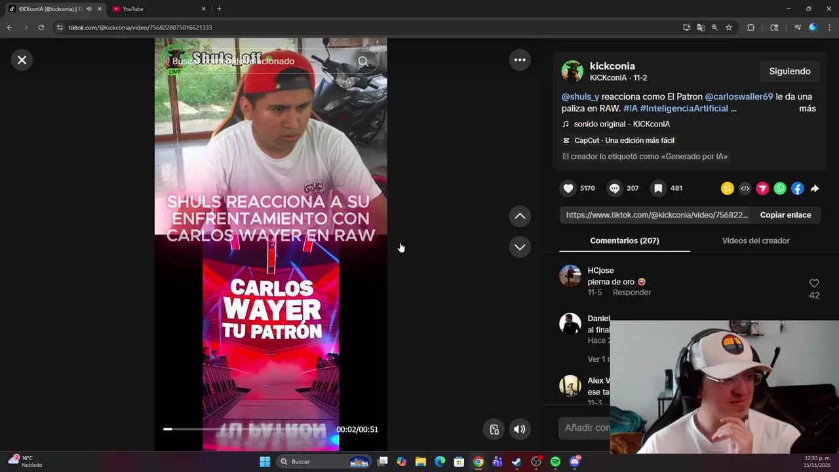839x472 pixels.
Task: Click the #IA hashtag
Action: tap(630, 108)
